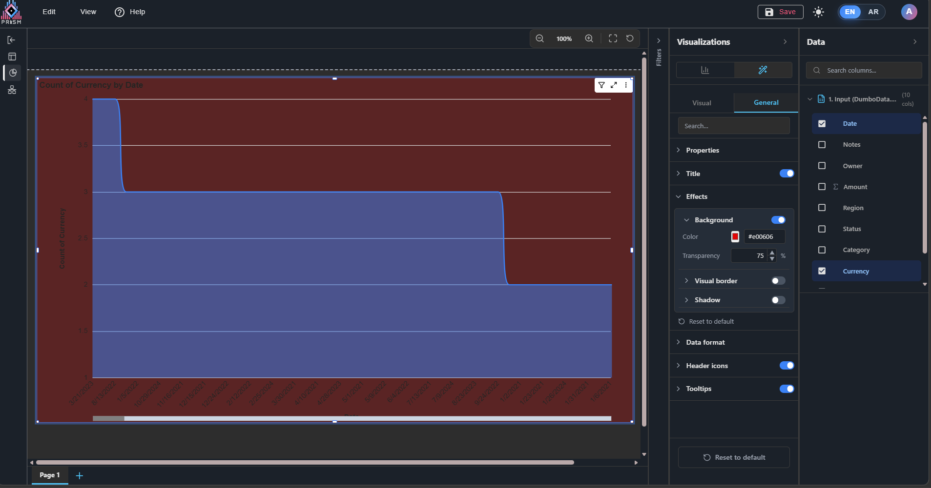Switch to light theme using sun icon
The width and height of the screenshot is (931, 488).
(818, 12)
